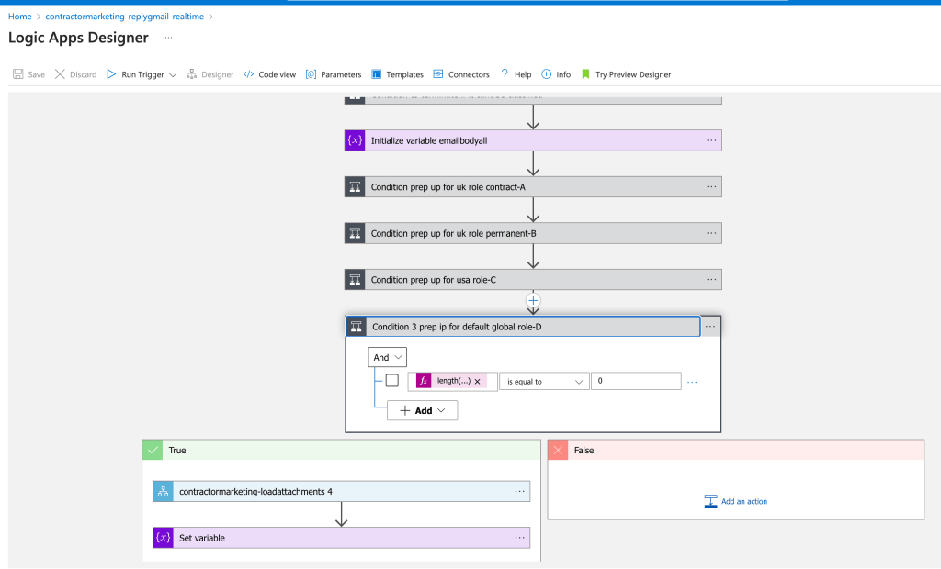The width and height of the screenshot is (941, 569).
Task: Click the plus insert-step button above Condition 3
Action: coord(533,300)
